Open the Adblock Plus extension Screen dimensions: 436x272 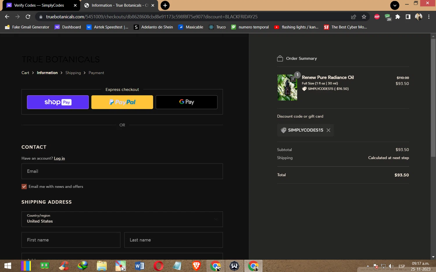(377, 17)
